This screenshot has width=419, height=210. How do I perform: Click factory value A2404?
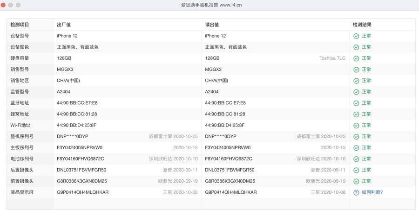pyautogui.click(x=64, y=92)
